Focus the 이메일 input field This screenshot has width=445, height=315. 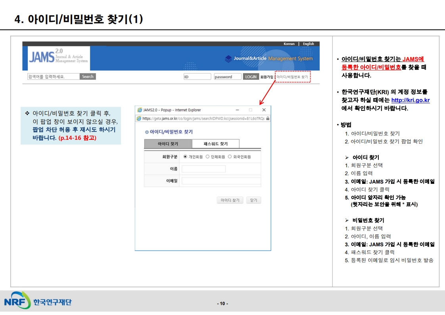pyautogui.click(x=221, y=181)
